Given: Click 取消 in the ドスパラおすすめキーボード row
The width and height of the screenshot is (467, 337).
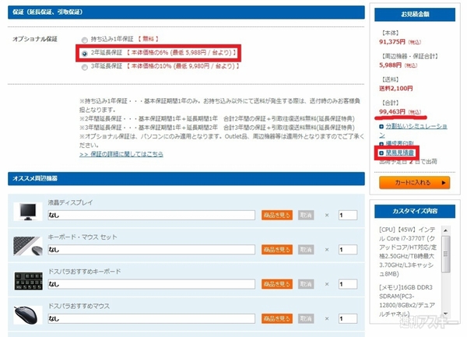Looking at the screenshot, I should (306, 284).
